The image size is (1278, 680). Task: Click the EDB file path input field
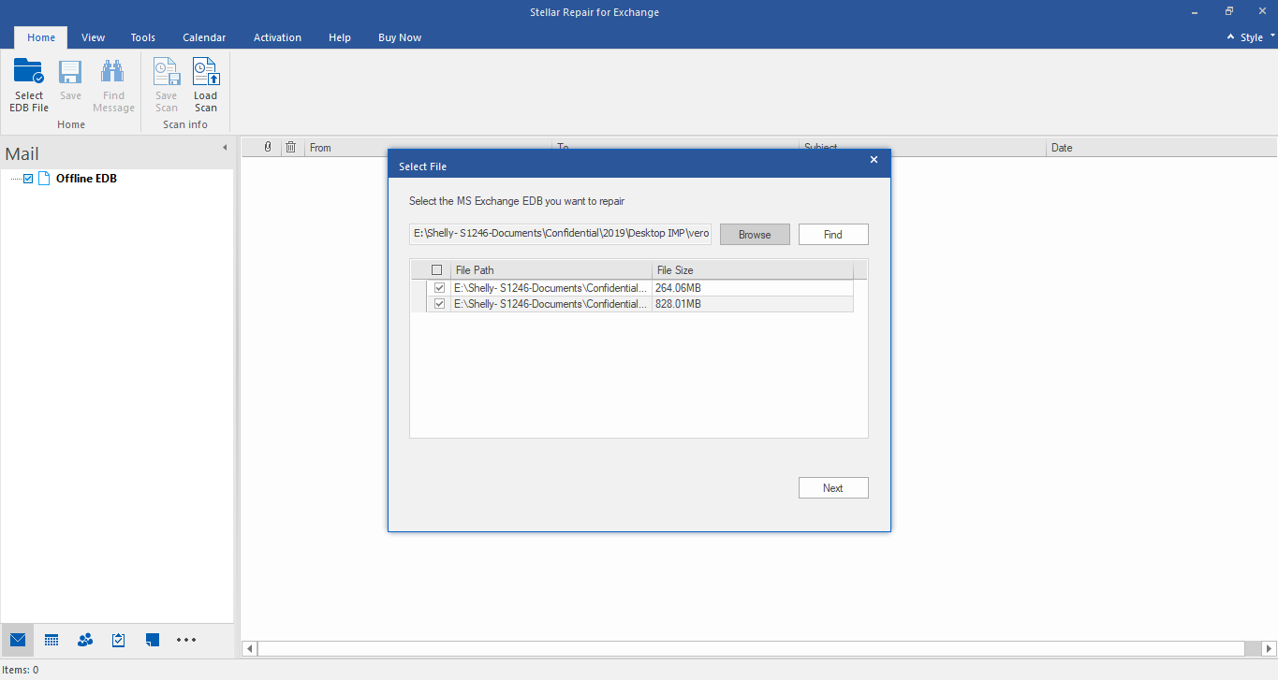tap(561, 234)
